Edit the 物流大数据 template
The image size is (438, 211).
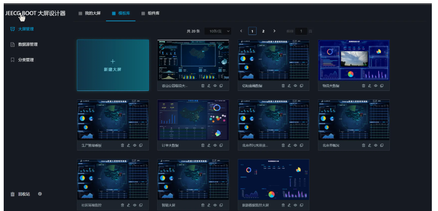pos(370,86)
